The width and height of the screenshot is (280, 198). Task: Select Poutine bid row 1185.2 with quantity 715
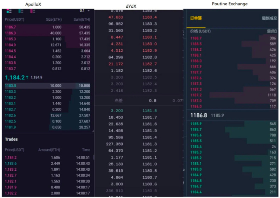(x=233, y=158)
